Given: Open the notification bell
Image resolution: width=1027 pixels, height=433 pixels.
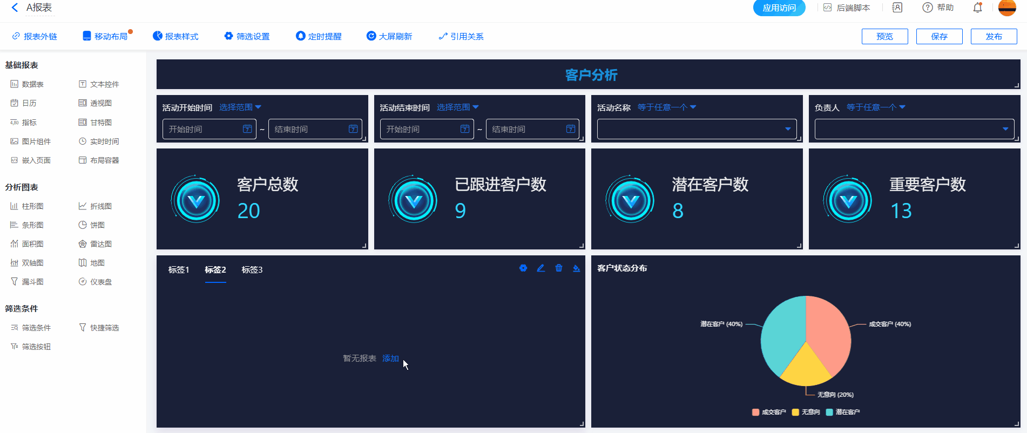Looking at the screenshot, I should pyautogui.click(x=977, y=8).
